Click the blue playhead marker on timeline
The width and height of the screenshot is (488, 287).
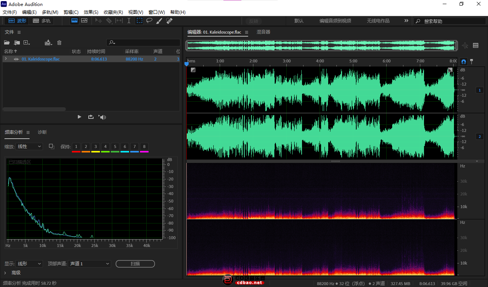[187, 64]
